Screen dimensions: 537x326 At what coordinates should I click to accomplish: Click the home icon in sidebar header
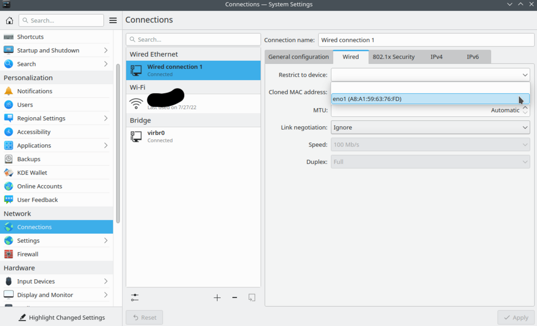(x=9, y=20)
